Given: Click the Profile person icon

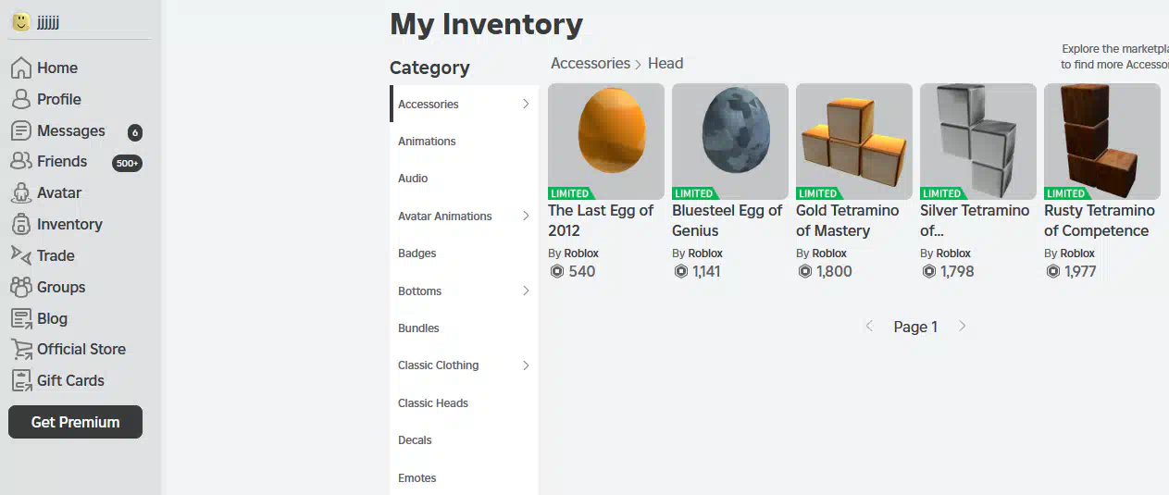Looking at the screenshot, I should [20, 99].
